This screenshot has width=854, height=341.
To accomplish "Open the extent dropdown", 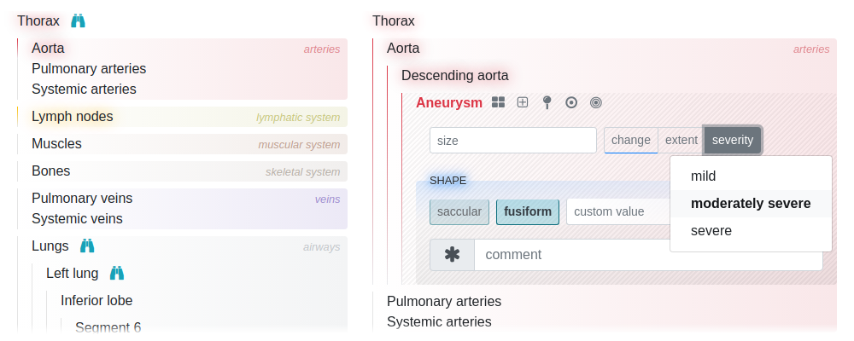I will (681, 141).
